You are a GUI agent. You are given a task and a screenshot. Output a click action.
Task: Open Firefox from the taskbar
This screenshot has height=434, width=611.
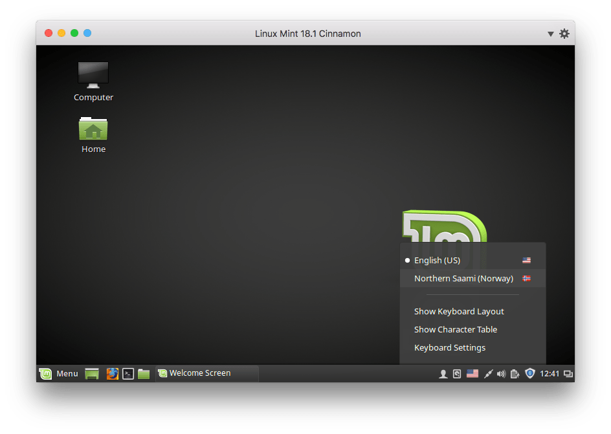click(x=113, y=373)
